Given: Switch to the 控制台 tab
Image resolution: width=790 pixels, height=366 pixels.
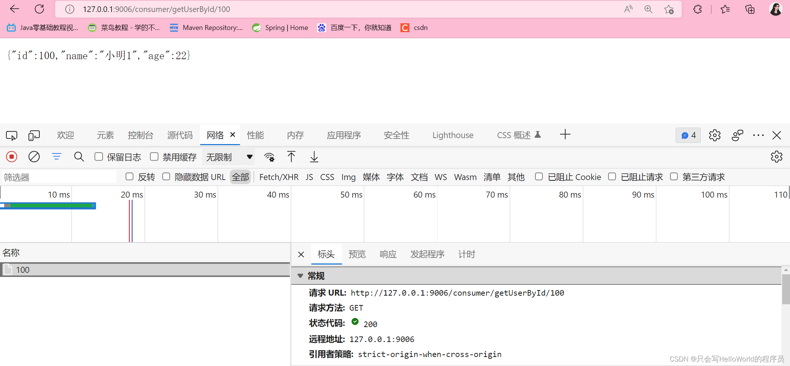Looking at the screenshot, I should point(141,135).
